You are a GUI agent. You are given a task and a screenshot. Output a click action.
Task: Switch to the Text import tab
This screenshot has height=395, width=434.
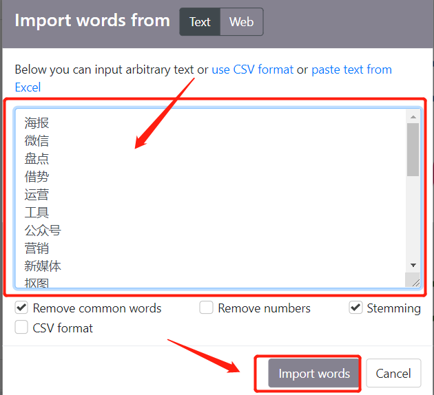[200, 22]
